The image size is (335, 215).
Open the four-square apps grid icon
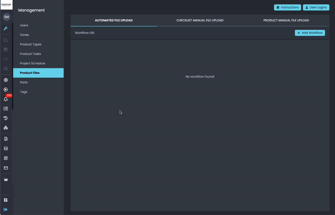[6, 200]
